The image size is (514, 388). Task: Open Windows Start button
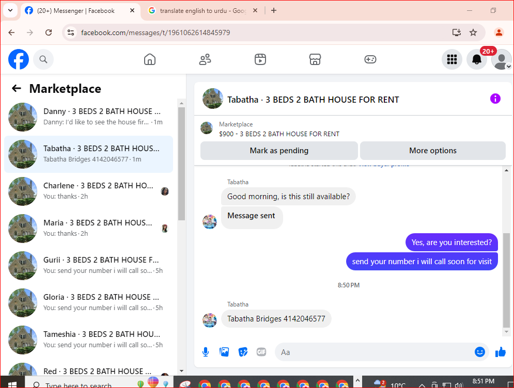click(12, 384)
